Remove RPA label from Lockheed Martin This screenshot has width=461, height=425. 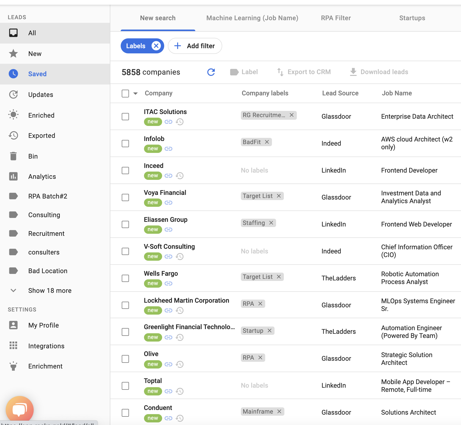(260, 304)
